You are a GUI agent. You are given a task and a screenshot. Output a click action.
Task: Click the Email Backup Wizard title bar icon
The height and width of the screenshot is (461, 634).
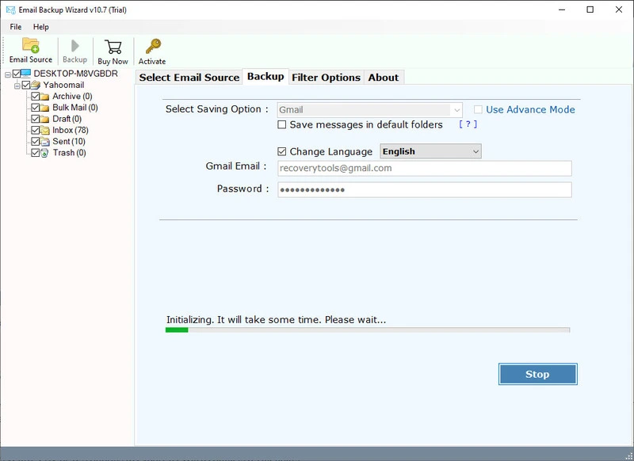point(10,10)
